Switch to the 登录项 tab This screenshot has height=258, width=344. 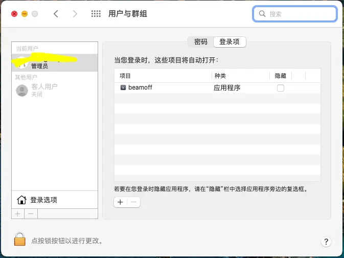[230, 42]
